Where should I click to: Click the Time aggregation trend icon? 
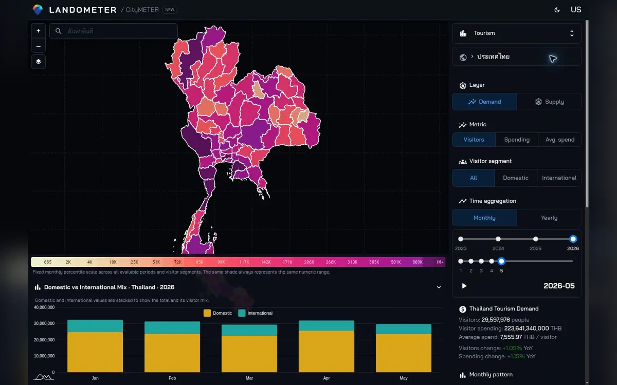pyautogui.click(x=463, y=201)
